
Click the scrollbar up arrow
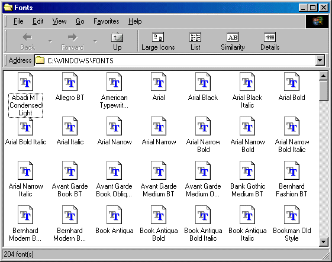(323, 76)
